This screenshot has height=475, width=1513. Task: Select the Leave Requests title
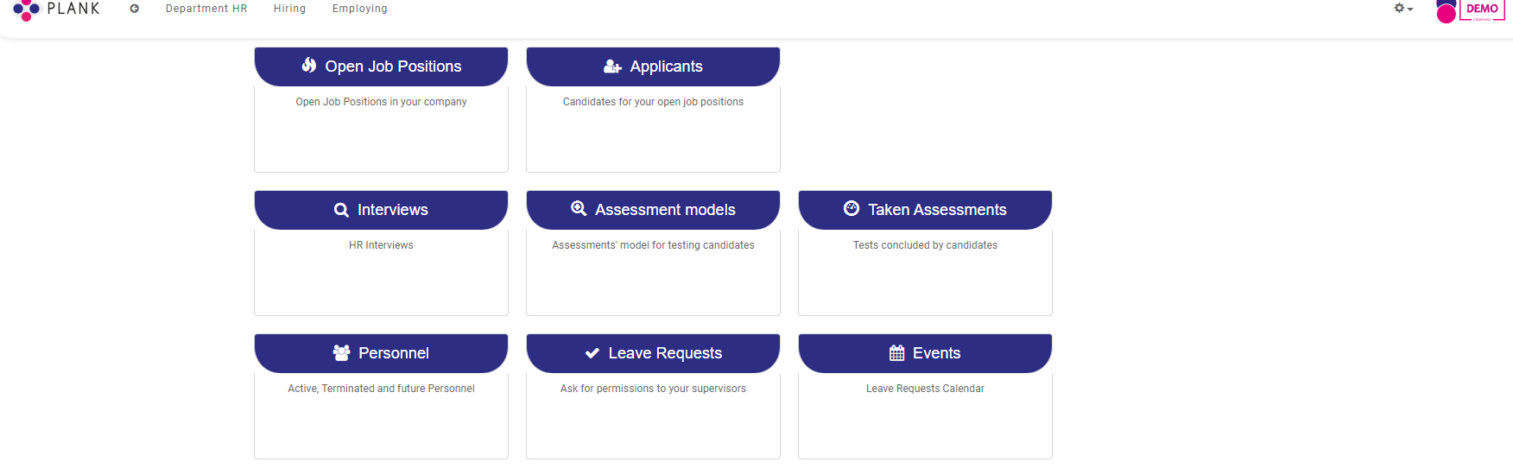point(665,353)
